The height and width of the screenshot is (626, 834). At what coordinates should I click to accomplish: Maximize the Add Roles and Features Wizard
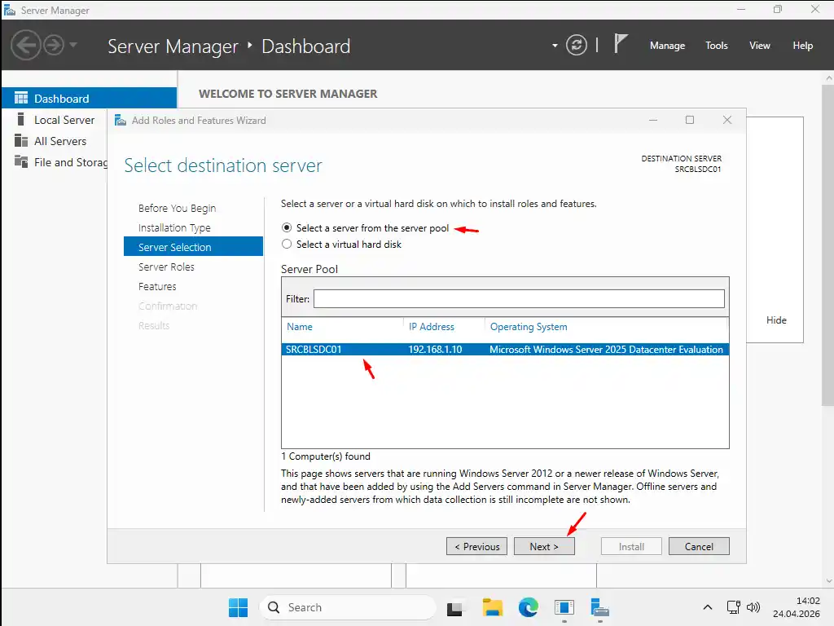click(690, 121)
